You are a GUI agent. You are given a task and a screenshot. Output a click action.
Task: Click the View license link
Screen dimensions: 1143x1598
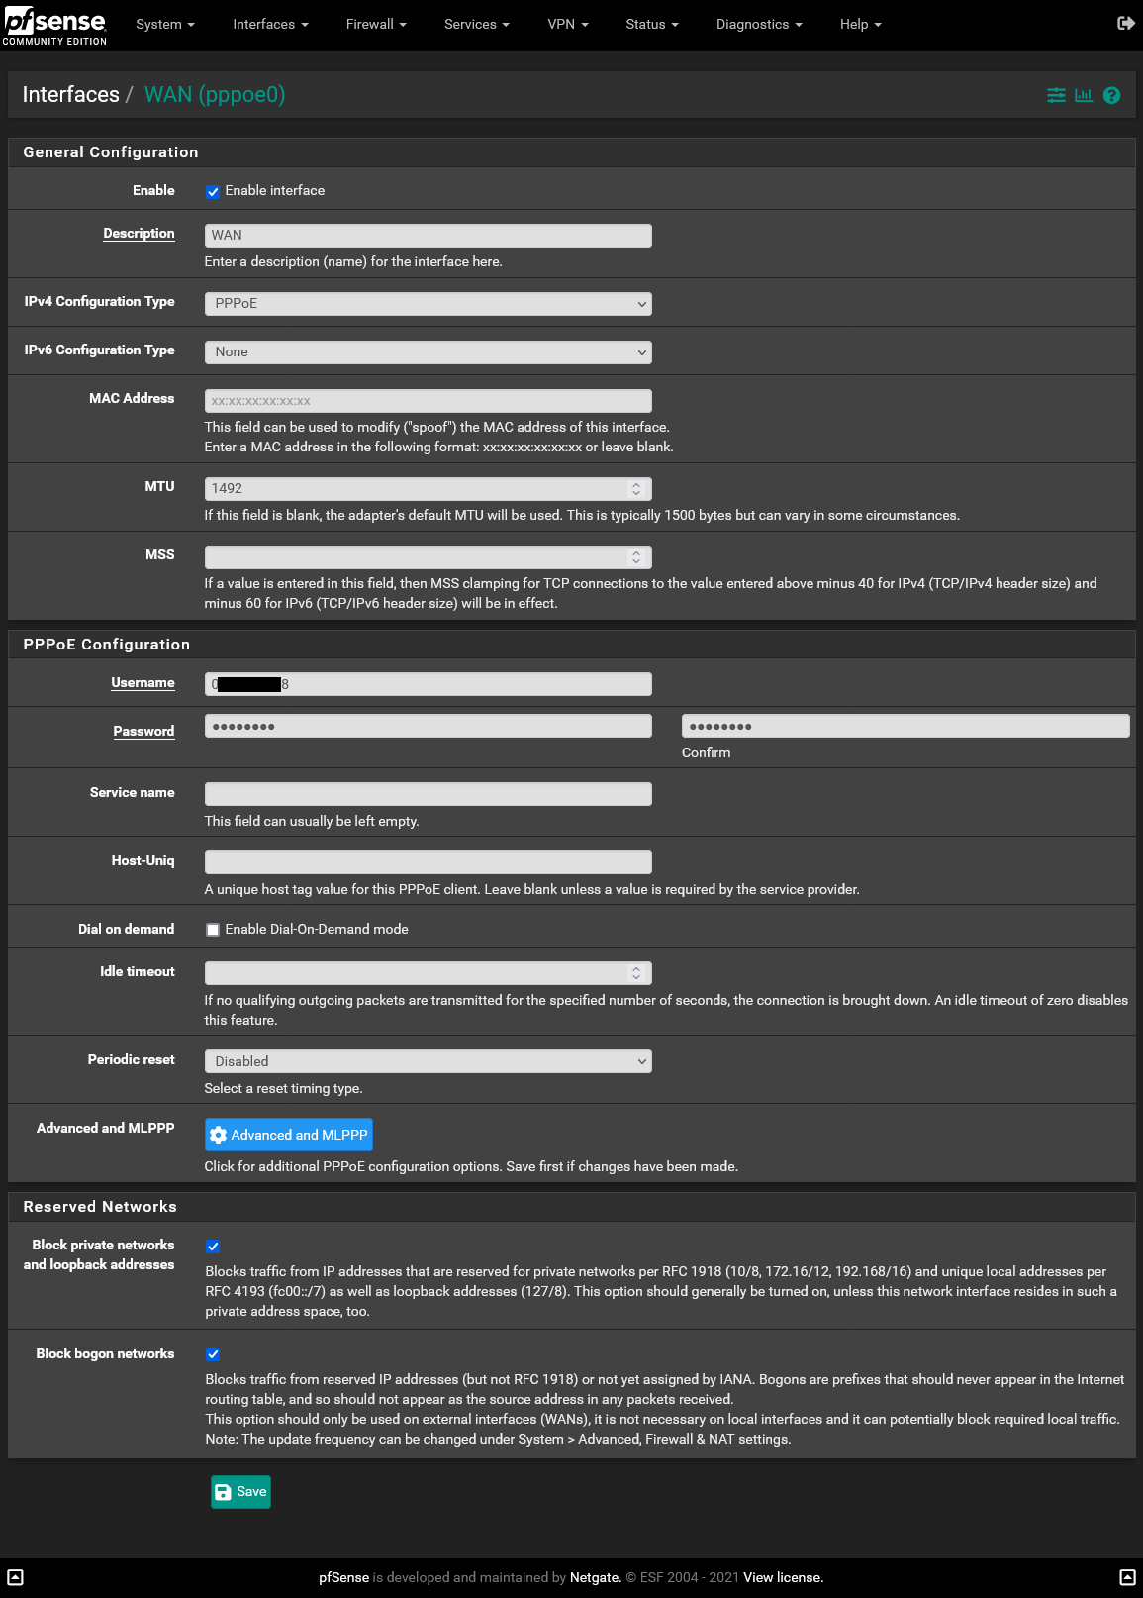[783, 1577]
